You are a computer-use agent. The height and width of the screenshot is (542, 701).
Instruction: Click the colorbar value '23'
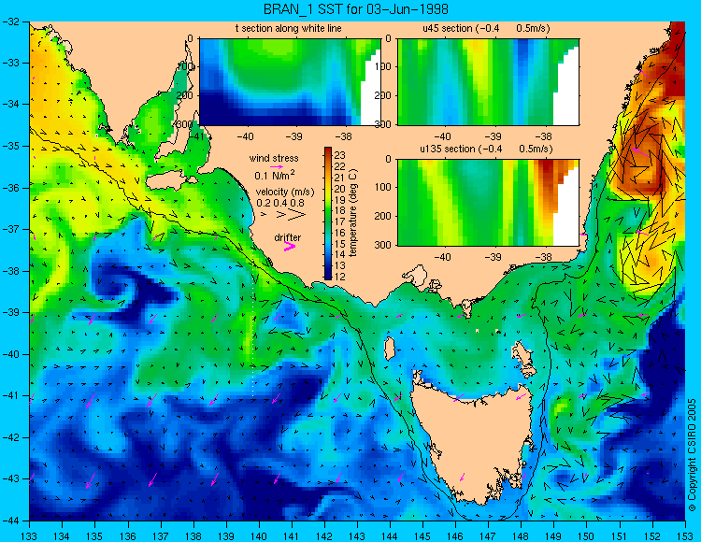coord(340,155)
